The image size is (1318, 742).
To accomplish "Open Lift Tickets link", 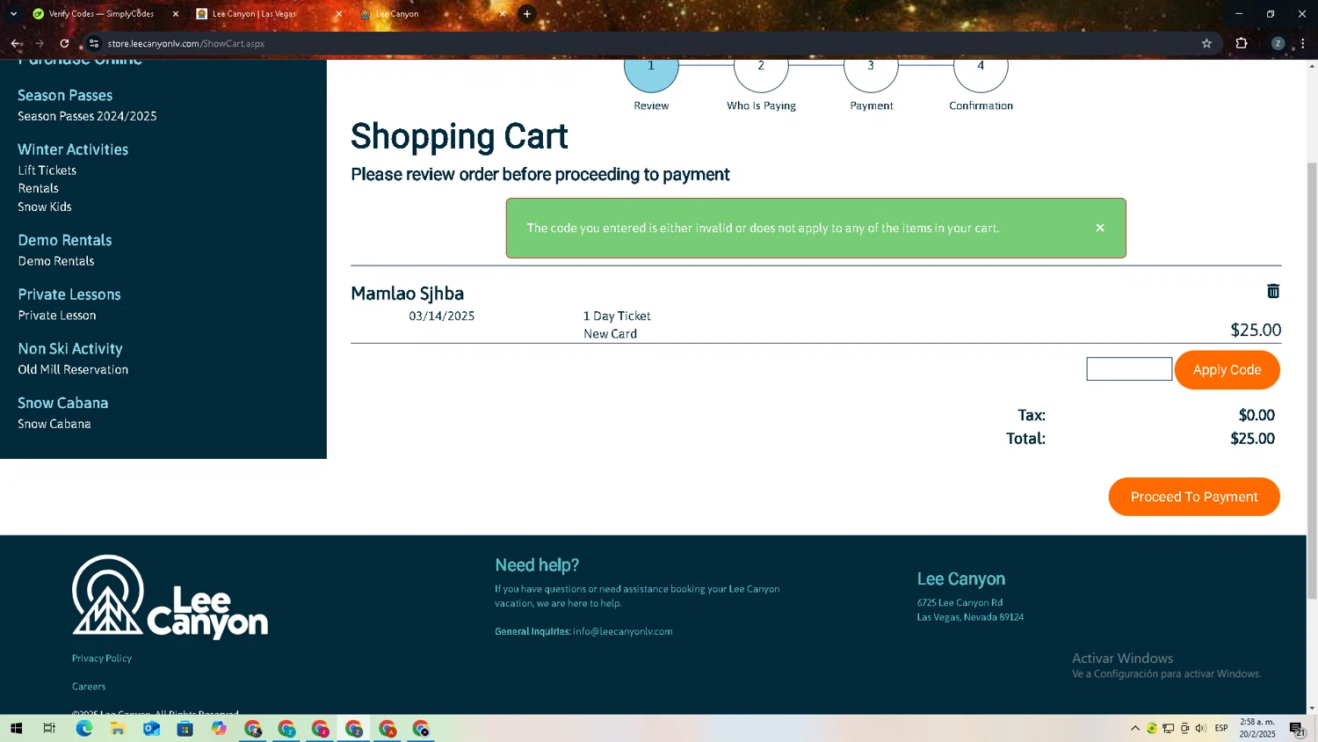I will click(x=47, y=171).
